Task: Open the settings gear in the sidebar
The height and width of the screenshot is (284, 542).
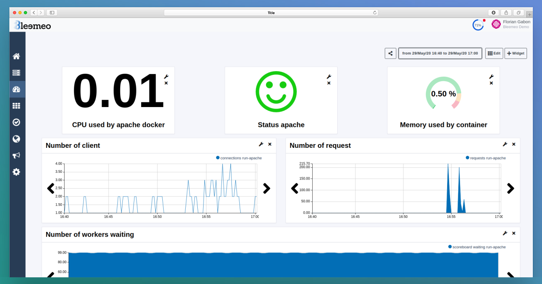Action: point(16,172)
